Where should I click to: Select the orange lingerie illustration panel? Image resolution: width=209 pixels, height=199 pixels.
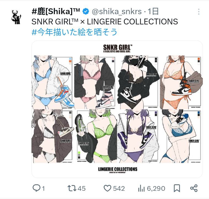(x=181, y=82)
